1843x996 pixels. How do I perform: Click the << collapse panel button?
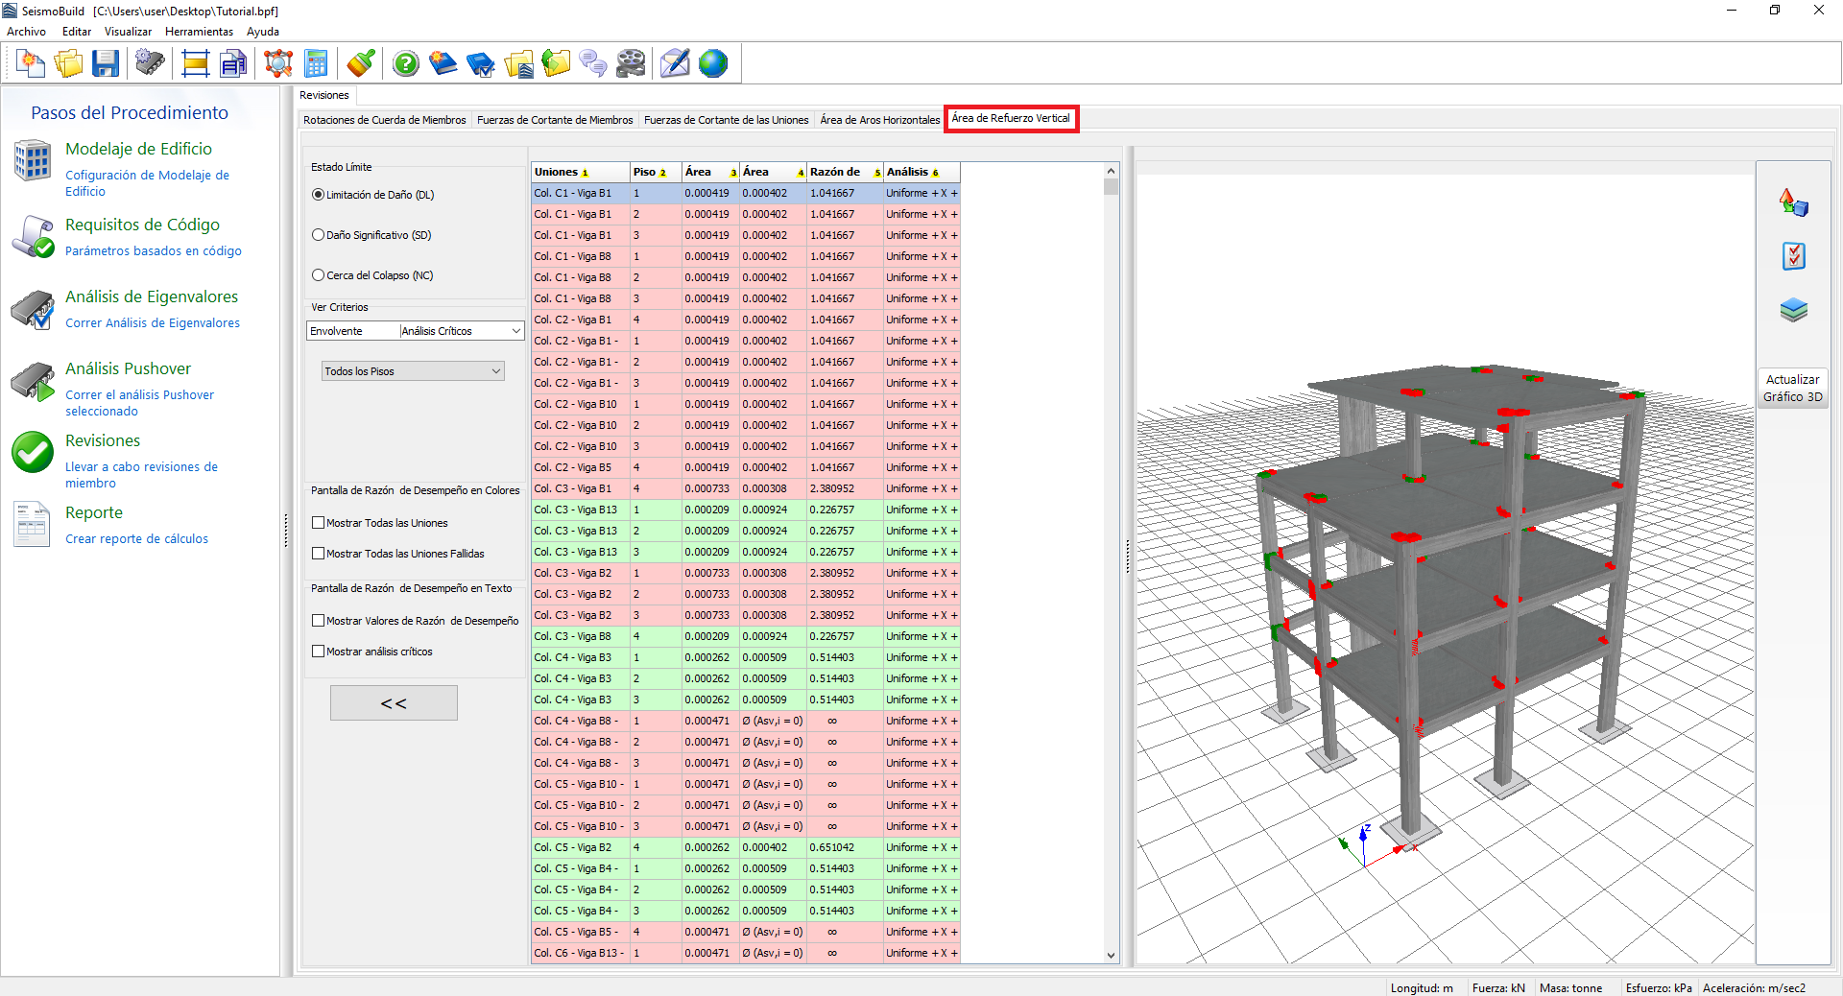point(394,703)
